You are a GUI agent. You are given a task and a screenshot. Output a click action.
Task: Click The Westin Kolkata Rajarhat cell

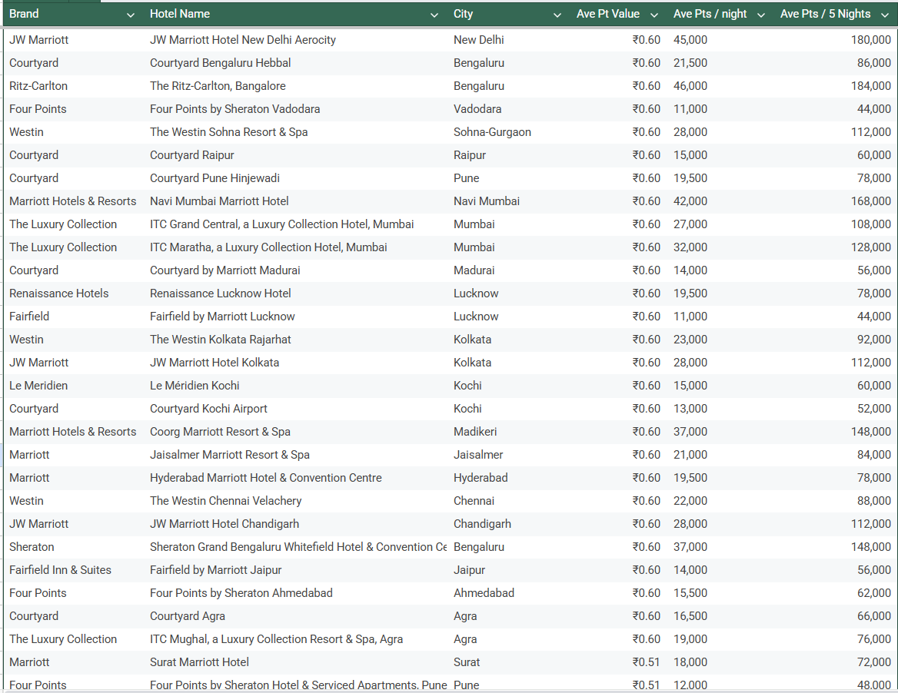295,340
